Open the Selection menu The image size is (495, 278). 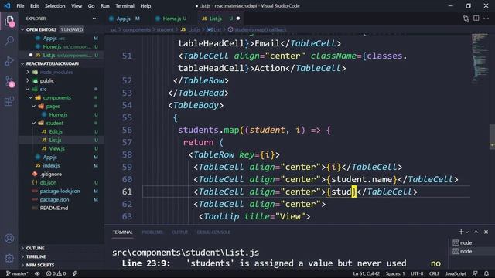pos(55,6)
